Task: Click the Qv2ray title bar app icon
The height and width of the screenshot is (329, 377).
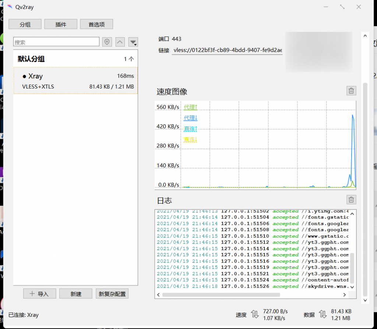Action: (x=10, y=7)
